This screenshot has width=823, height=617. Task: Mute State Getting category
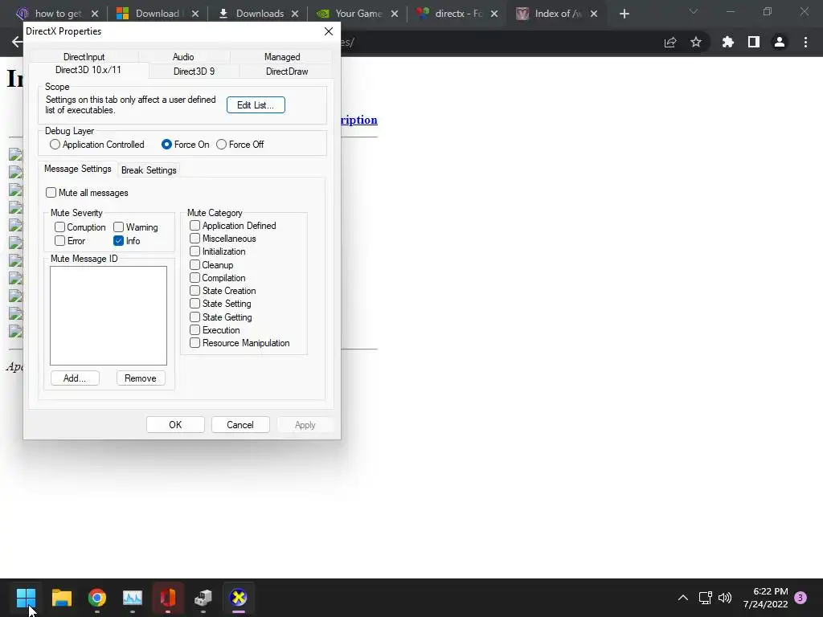pyautogui.click(x=221, y=317)
